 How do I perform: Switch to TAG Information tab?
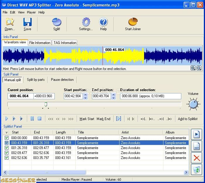tap(65, 43)
